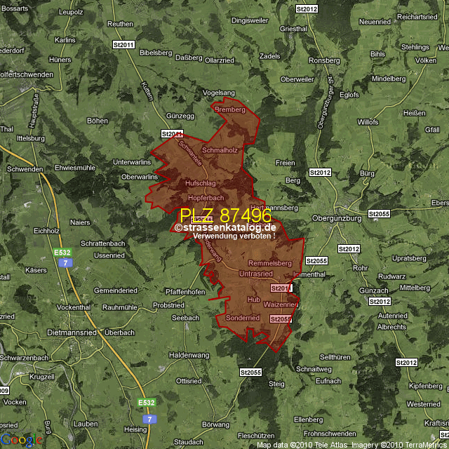Viewport: 449px width, 449px height.
Task: Click the Schmalholz place label
Action: (x=220, y=150)
